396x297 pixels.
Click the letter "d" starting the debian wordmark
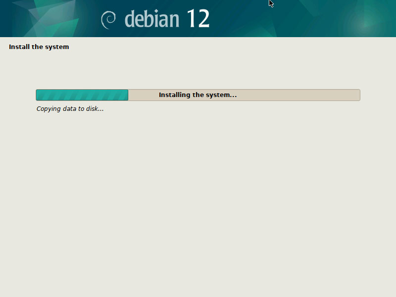click(x=130, y=19)
